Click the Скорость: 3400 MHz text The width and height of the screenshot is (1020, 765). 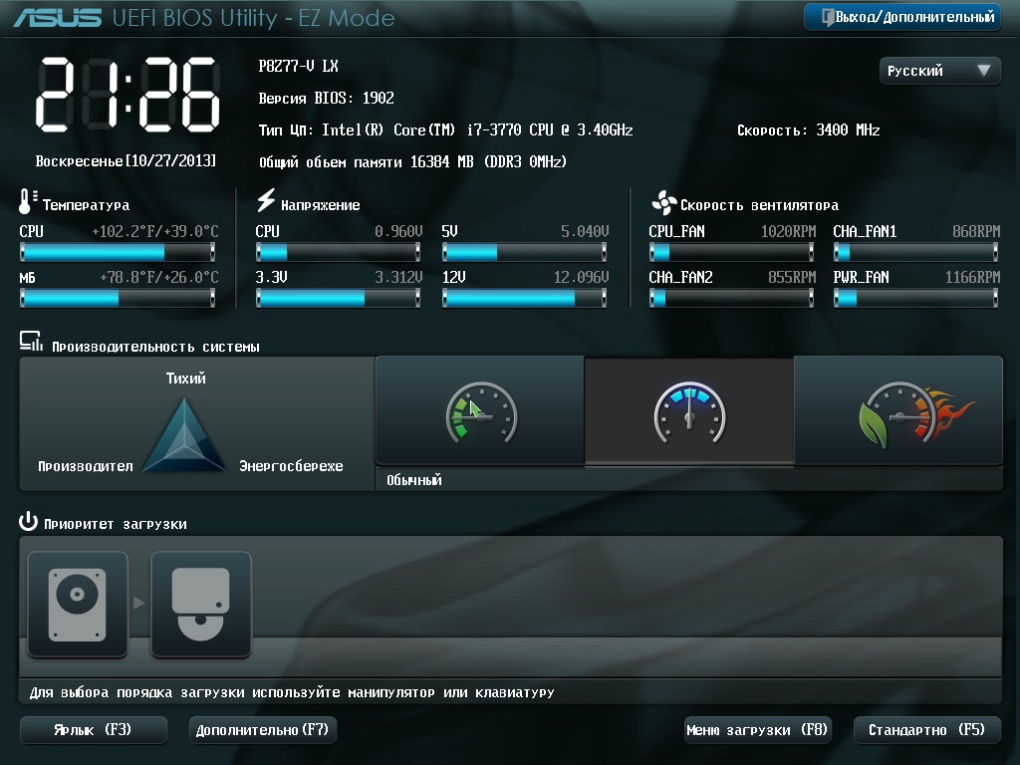click(809, 130)
